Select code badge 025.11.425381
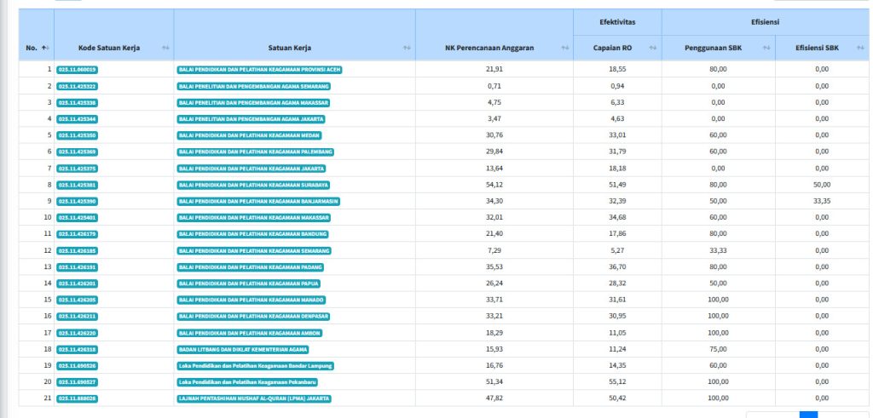Screen dimensions: 873x418 click(78, 185)
